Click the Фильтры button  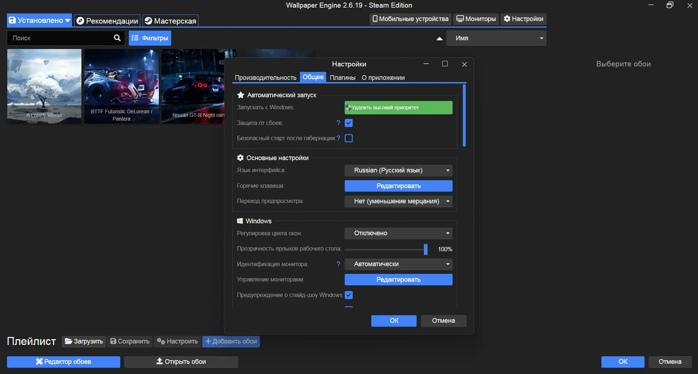coord(150,38)
